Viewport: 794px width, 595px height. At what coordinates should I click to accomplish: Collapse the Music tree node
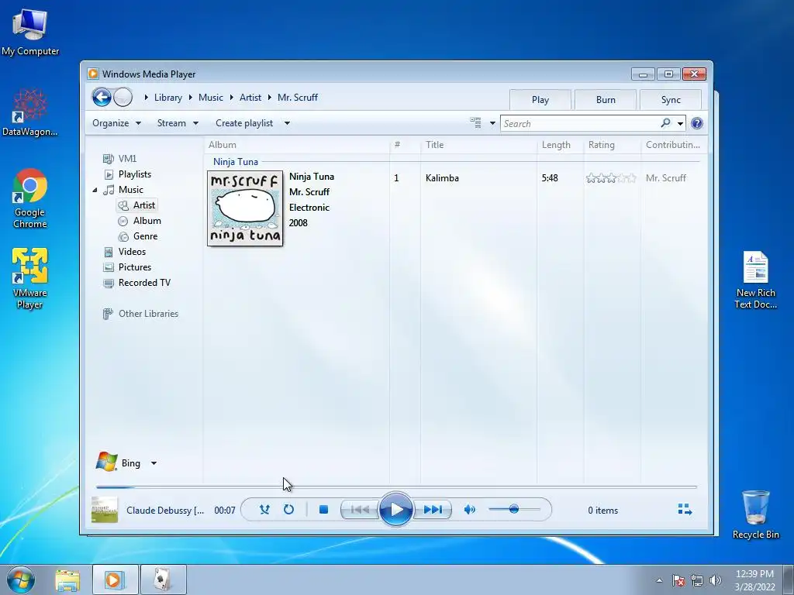pyautogui.click(x=95, y=190)
